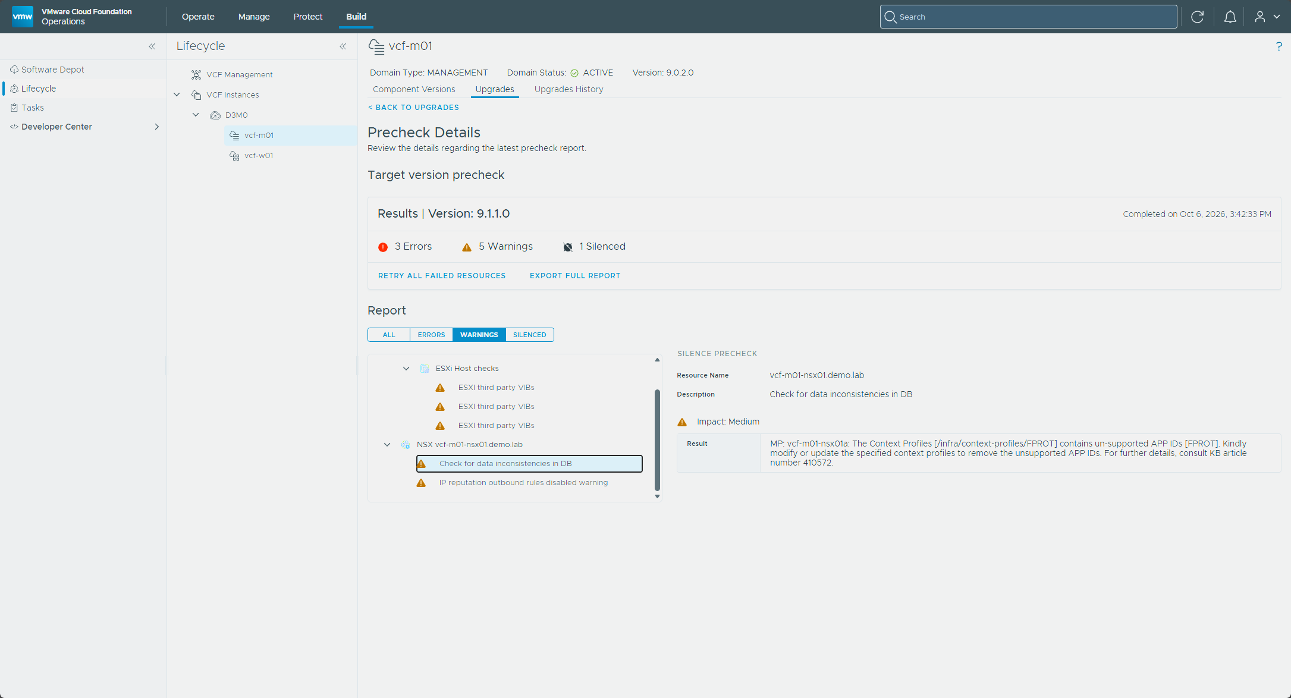The width and height of the screenshot is (1291, 698).
Task: Filter report by WARNINGS
Action: pyautogui.click(x=479, y=335)
